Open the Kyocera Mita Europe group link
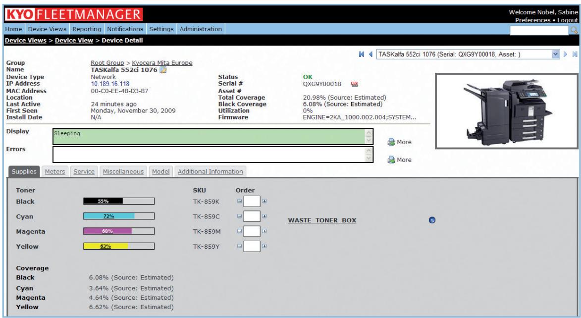This screenshot has height=318, width=581. [x=162, y=63]
